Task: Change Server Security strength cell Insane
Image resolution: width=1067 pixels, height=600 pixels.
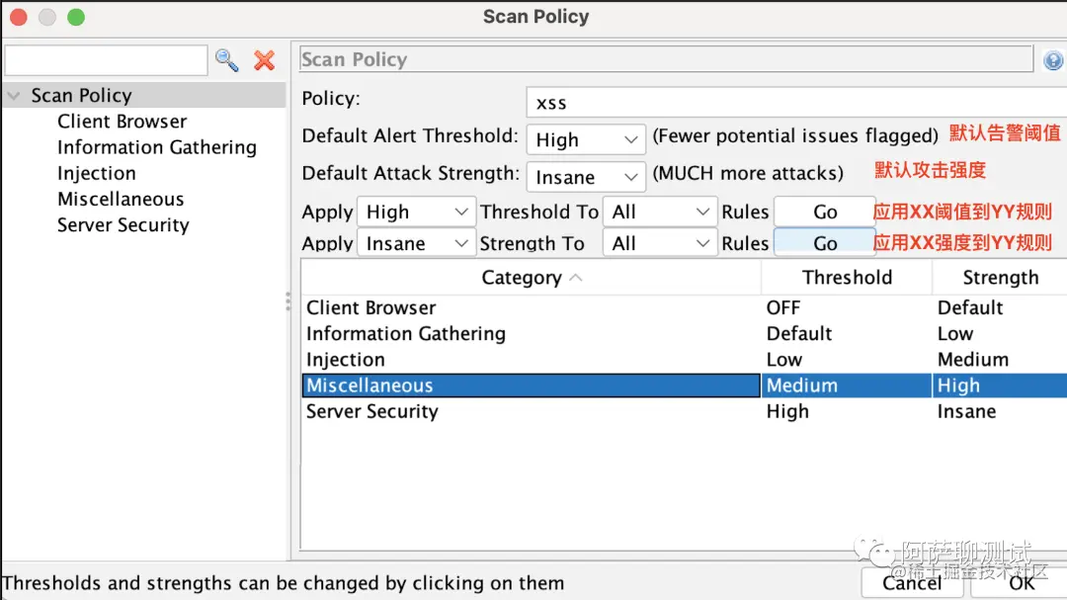Action: [1000, 411]
